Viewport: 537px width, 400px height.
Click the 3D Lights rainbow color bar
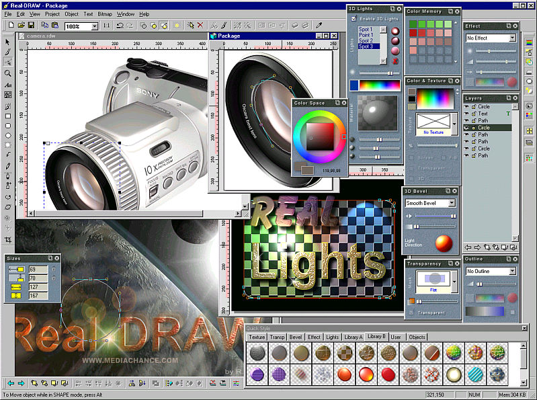tap(380, 85)
